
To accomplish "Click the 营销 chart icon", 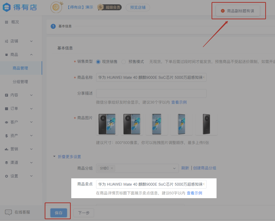I will 7,149.
